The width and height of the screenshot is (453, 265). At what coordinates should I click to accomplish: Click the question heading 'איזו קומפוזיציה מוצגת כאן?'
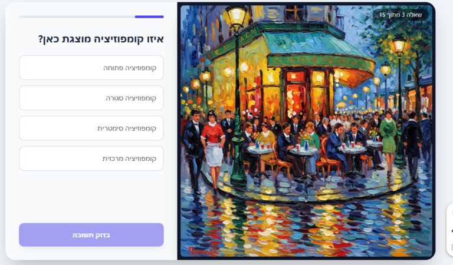[101, 39]
